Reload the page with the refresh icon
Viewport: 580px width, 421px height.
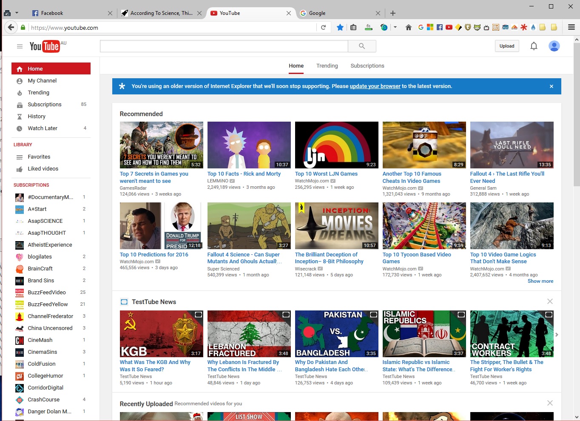[x=323, y=28]
